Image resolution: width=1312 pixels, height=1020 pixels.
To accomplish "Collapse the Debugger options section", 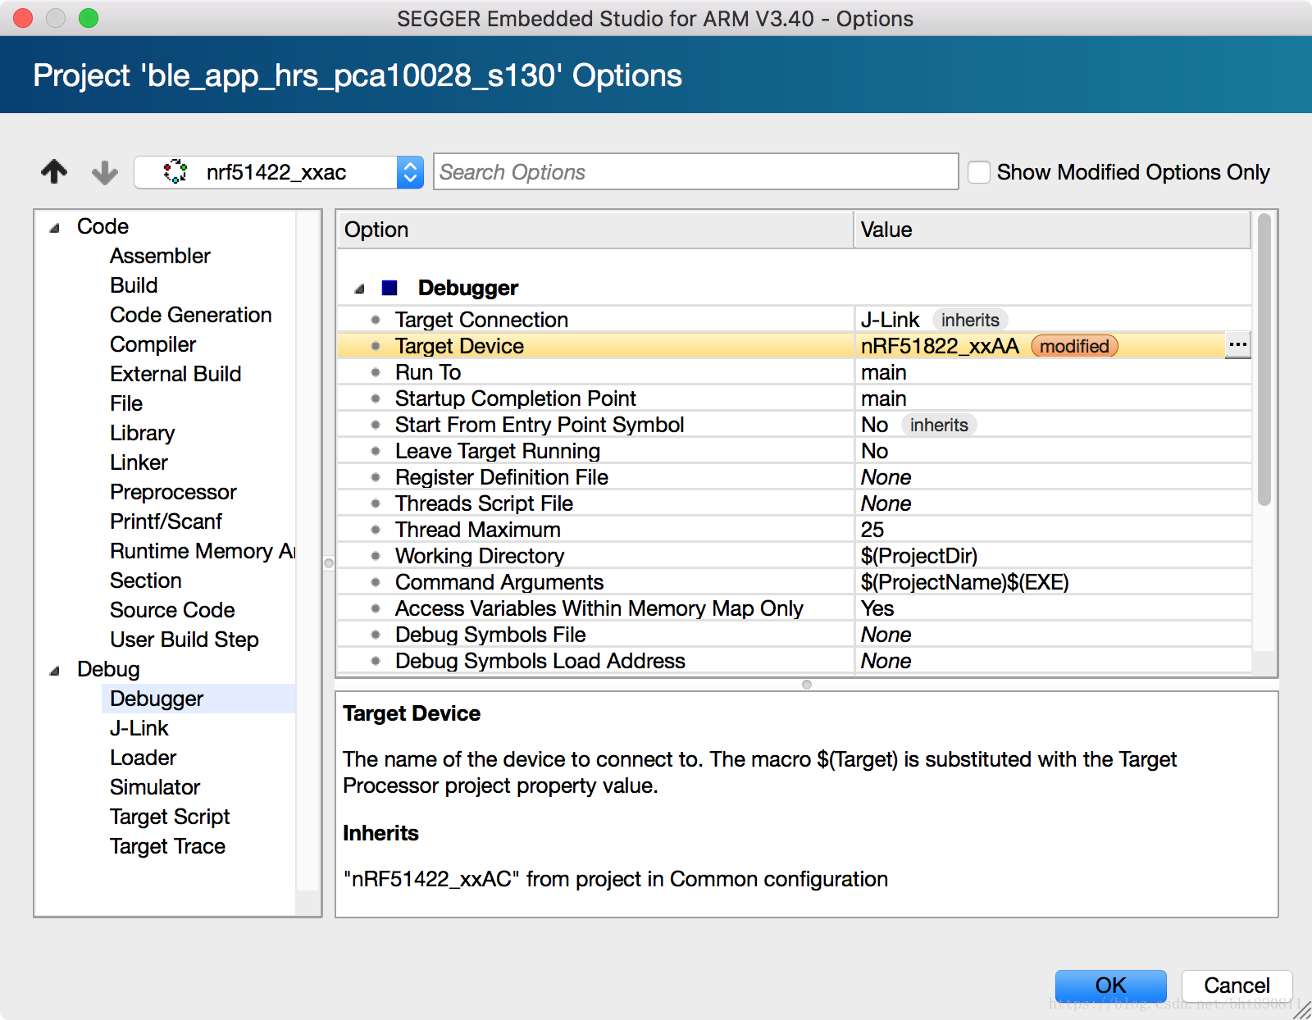I will coord(359,289).
